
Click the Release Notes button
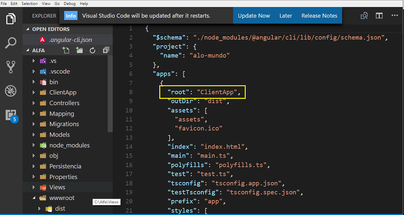point(319,16)
